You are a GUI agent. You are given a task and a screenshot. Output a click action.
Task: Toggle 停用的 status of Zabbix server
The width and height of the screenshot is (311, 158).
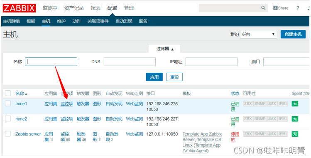[x=235, y=137]
